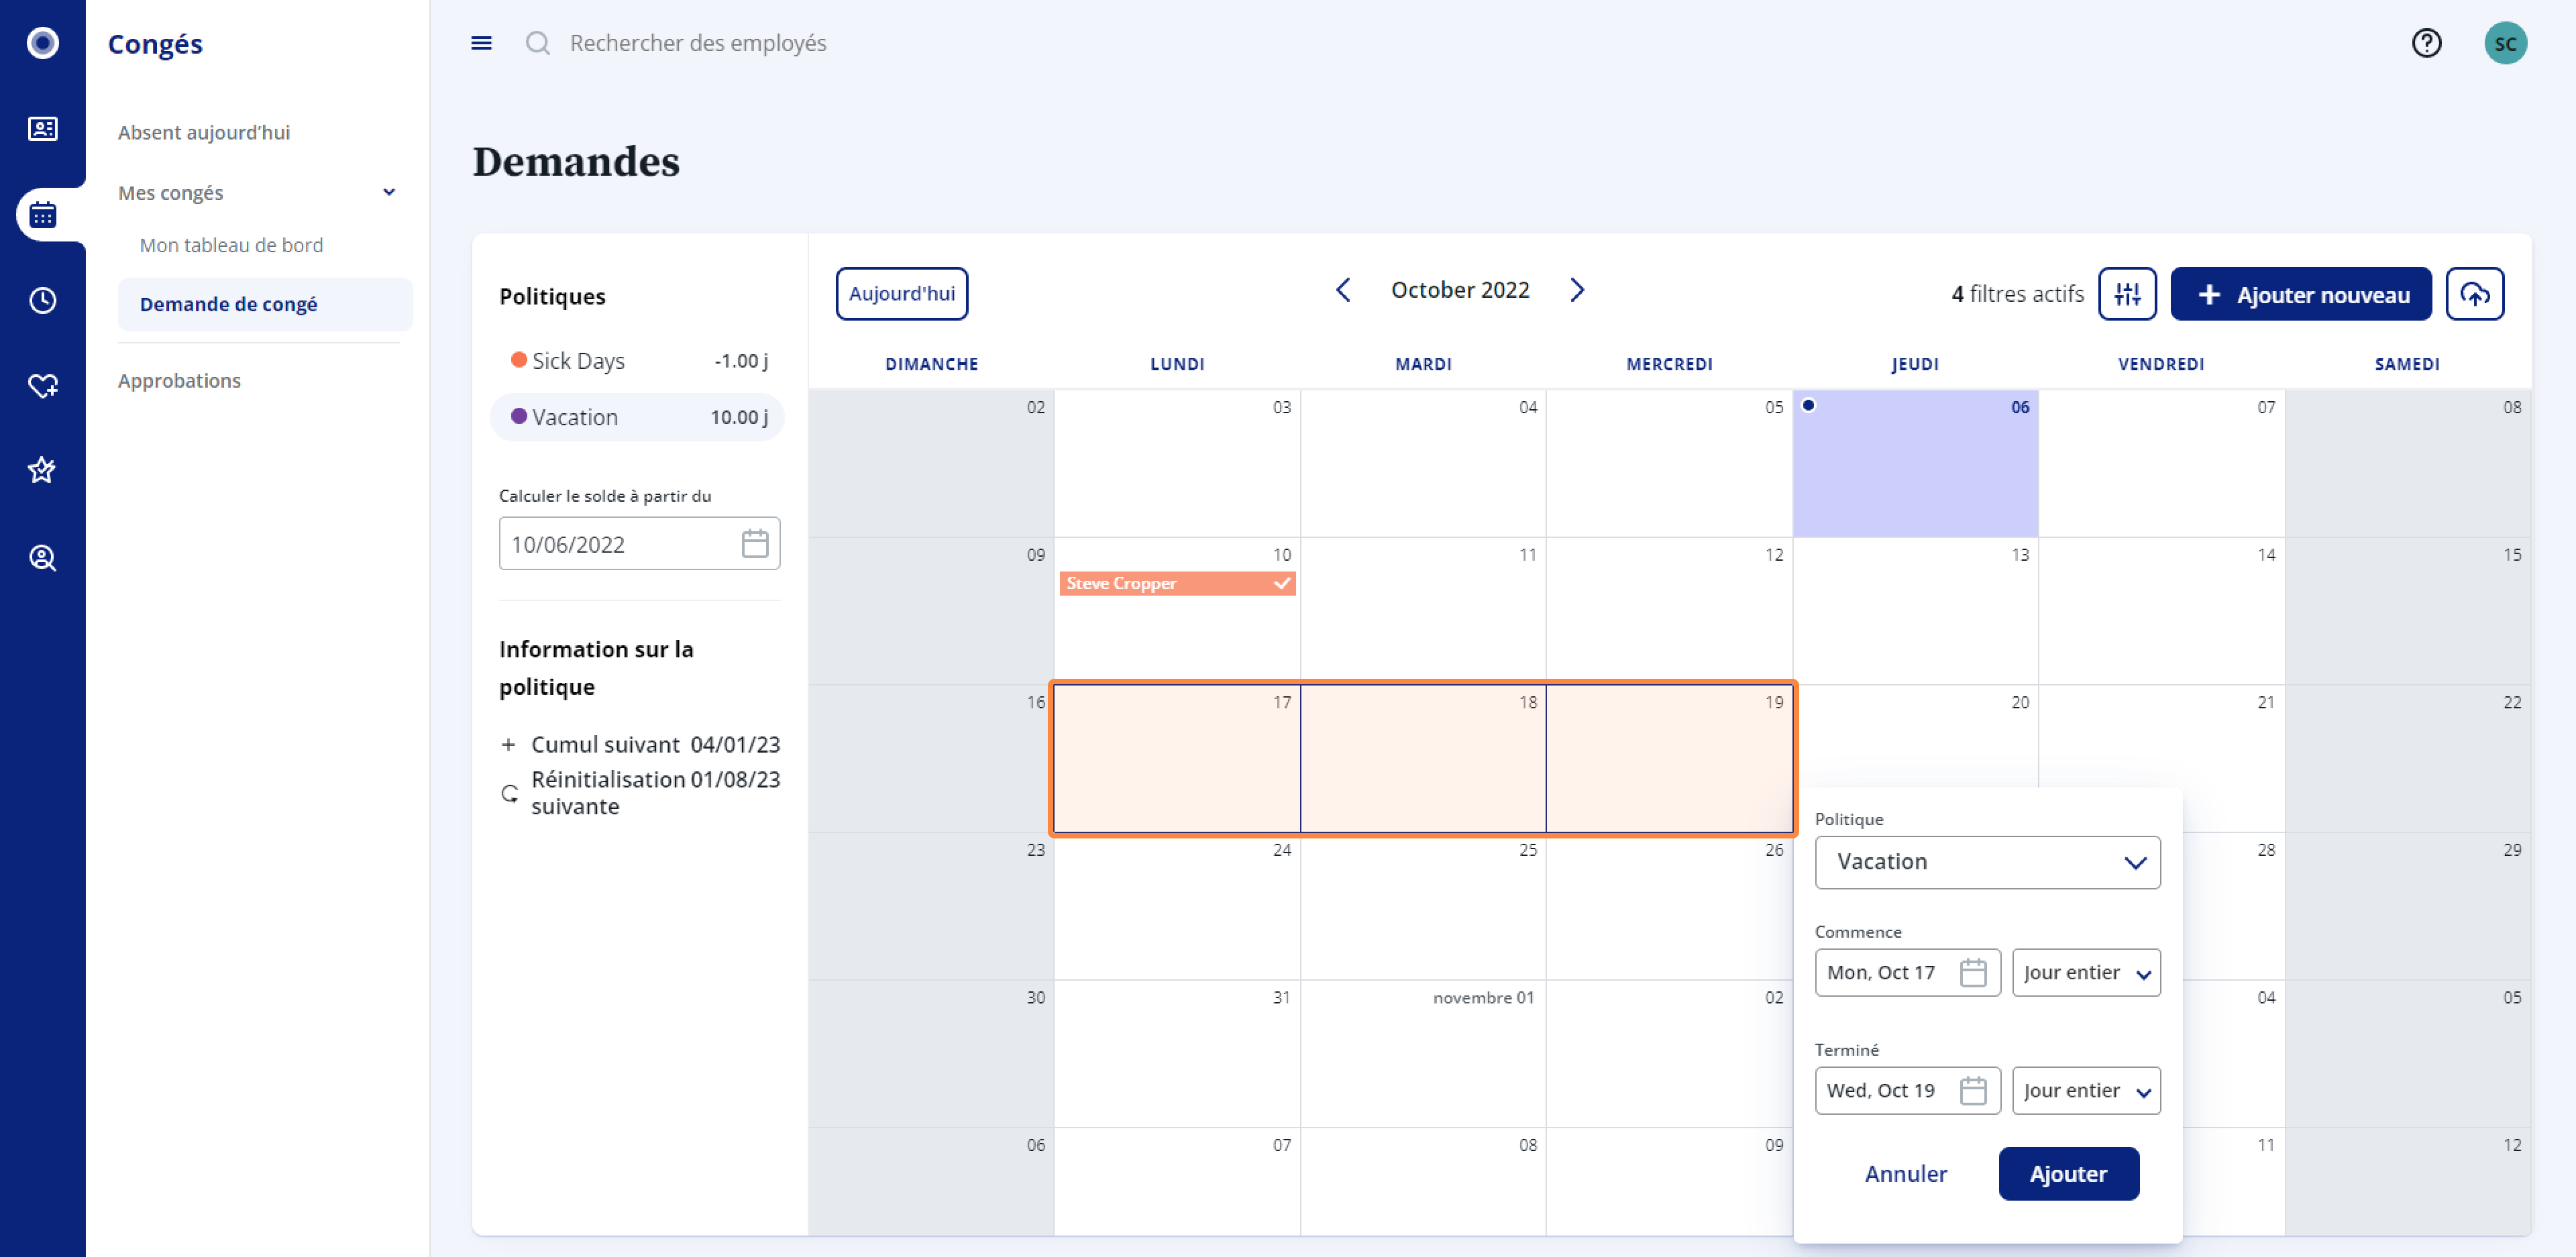
Task: Click the search magnifier icon
Action: 538,43
